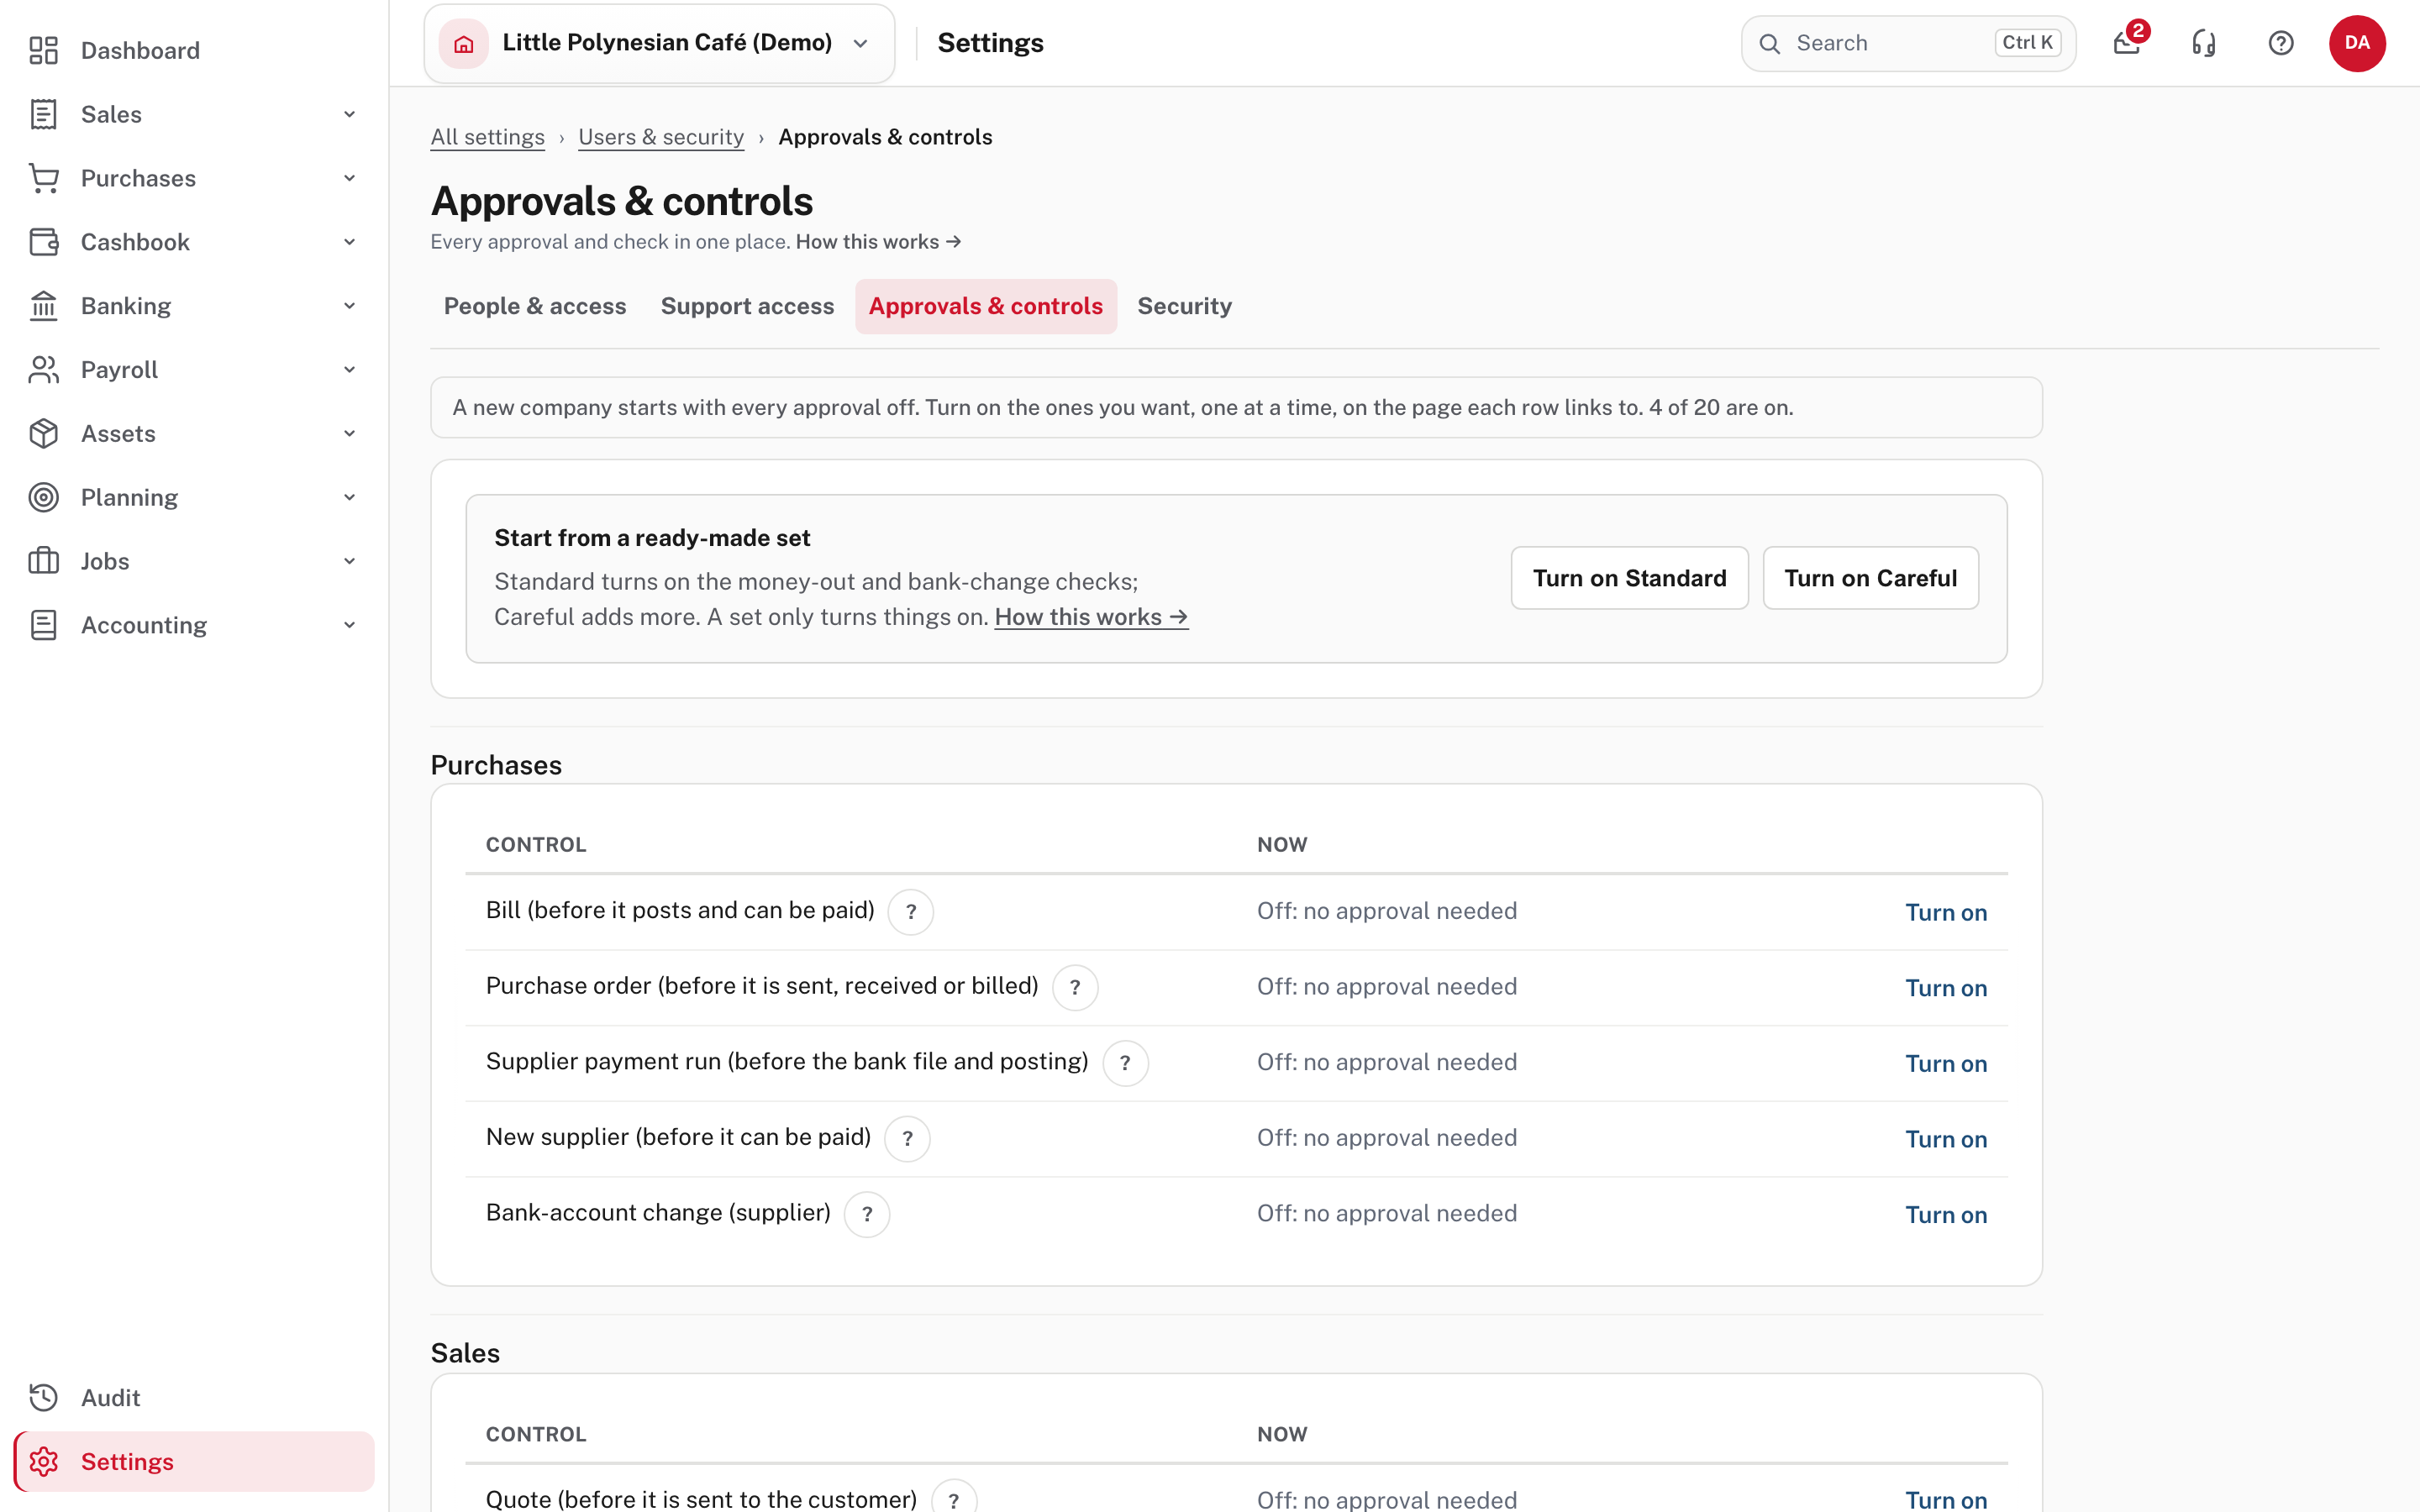Screen dimensions: 2420x1512
Task: Click the Turn on Standard button
Action: (x=1629, y=578)
